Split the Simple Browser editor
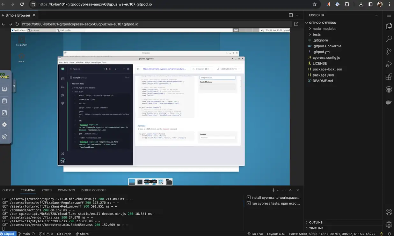The width and height of the screenshot is (394, 236). 291,15
